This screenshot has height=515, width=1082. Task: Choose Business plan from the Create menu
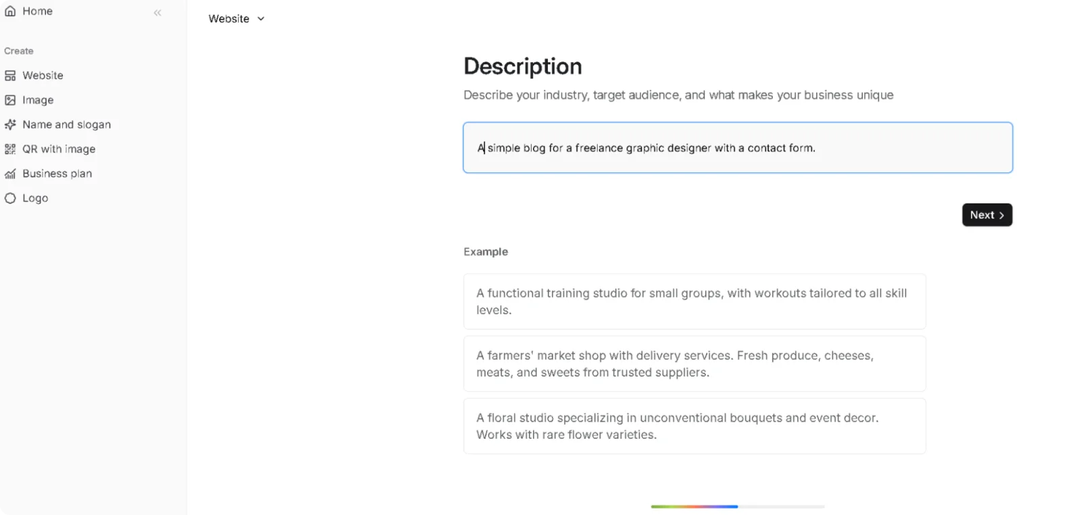tap(57, 173)
